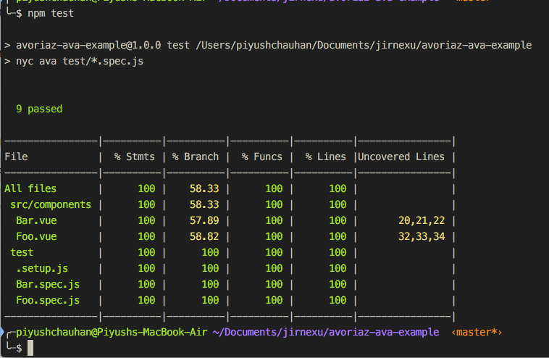Click the 'npm test' command text
This screenshot has height=358, width=549.
tap(51, 13)
